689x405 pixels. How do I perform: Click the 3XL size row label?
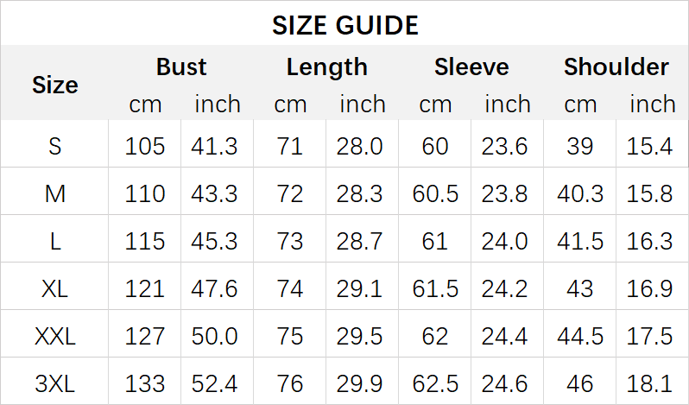point(55,383)
